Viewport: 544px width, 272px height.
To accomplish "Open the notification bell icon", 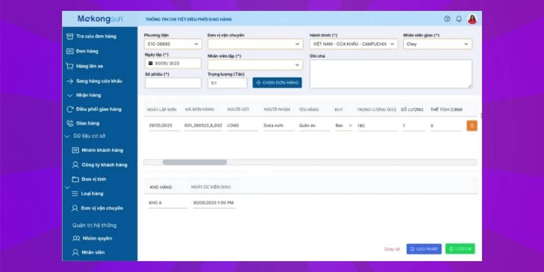I will pos(459,19).
